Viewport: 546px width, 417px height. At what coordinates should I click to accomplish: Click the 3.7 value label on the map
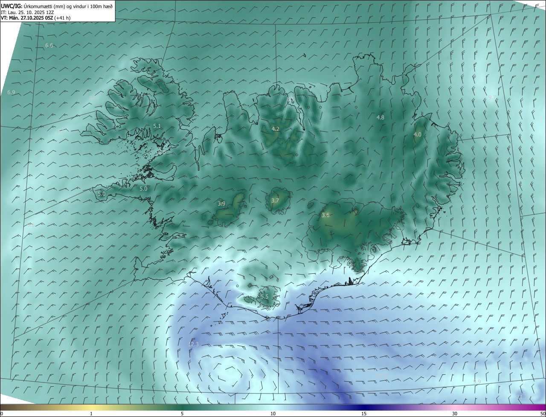(275, 201)
